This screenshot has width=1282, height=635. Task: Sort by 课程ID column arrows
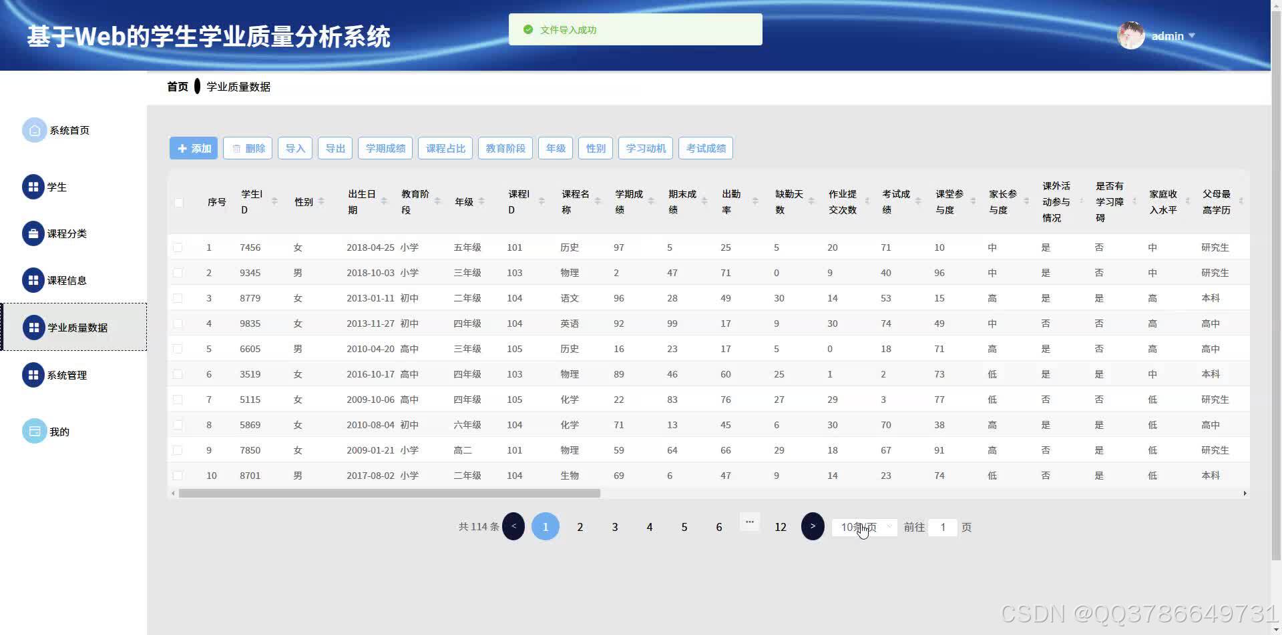tap(542, 201)
